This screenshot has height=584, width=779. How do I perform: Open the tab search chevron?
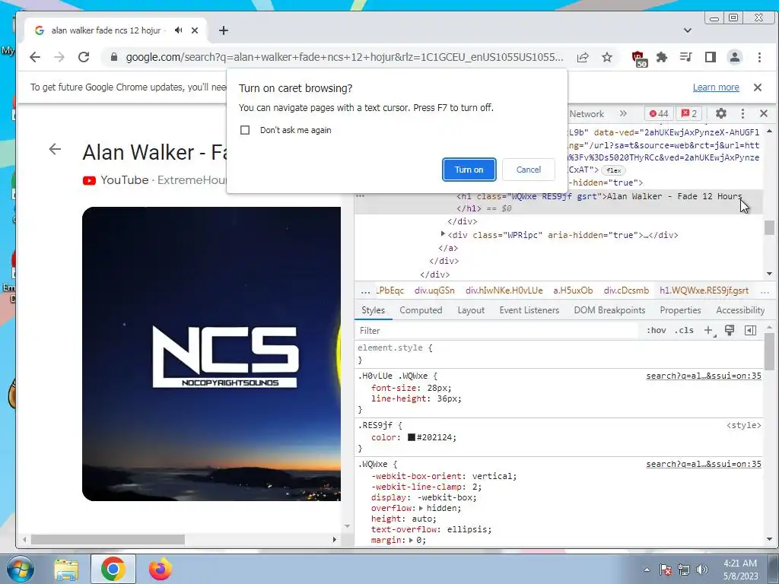[688, 30]
